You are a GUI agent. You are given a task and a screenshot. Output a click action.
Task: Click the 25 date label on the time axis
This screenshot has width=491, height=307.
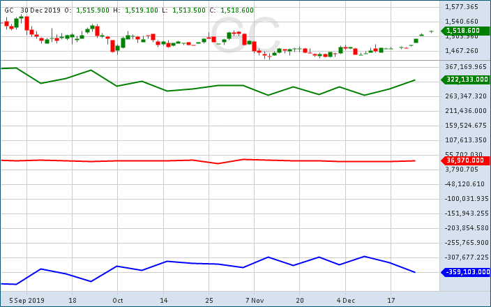209,301
